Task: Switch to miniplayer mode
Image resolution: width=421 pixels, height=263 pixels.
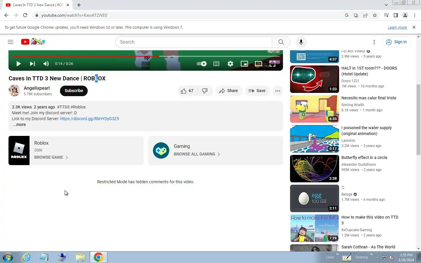Action: click(244, 64)
